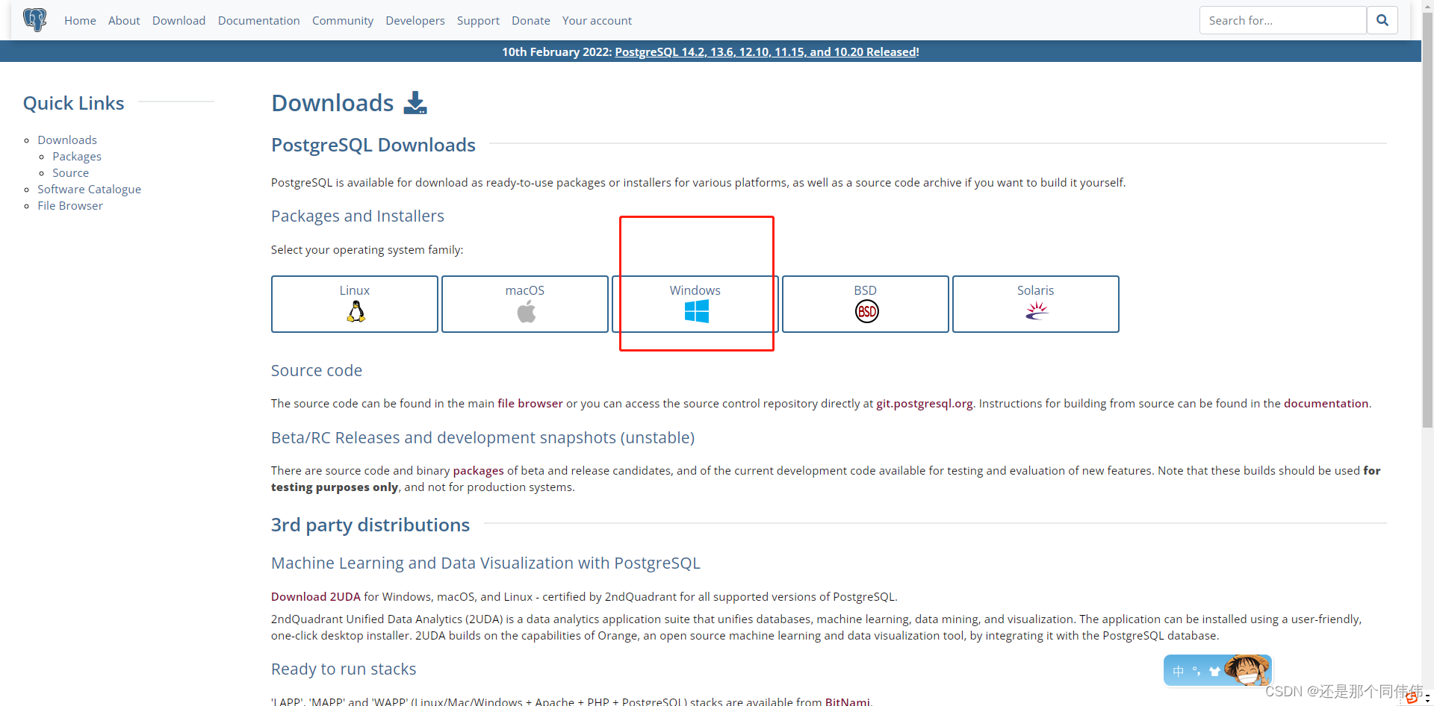Open the Your account menu item
1434x706 pixels.
pos(597,20)
